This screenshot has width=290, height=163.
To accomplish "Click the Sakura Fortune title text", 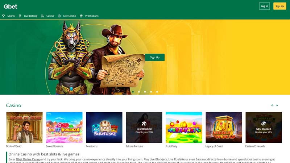I will point(134,146).
